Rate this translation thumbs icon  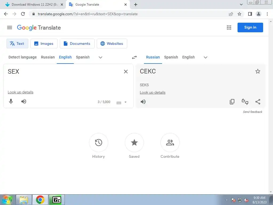click(x=245, y=102)
